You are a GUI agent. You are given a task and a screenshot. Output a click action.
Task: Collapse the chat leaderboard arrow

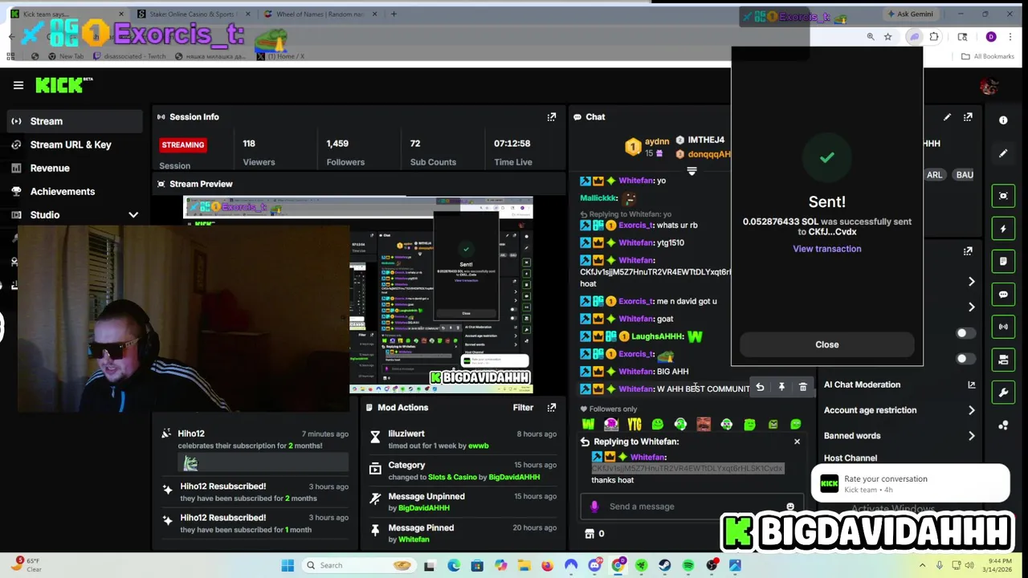691,171
